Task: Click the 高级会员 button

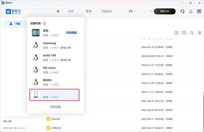Action: click(x=165, y=11)
